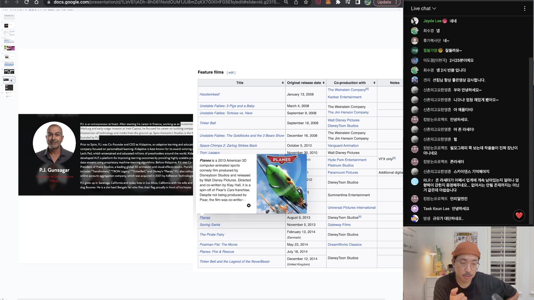The width and height of the screenshot is (534, 300).
Task: Click the Update button in Chrome
Action: tap(384, 2)
